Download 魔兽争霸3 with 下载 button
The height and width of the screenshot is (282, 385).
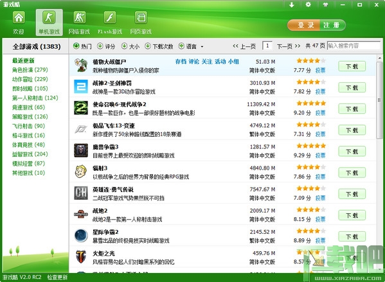point(352,151)
